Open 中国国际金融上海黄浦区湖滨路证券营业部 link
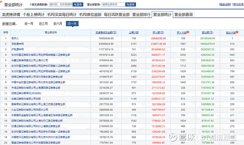Viewport: 244px width, 145px height. click(x=42, y=115)
